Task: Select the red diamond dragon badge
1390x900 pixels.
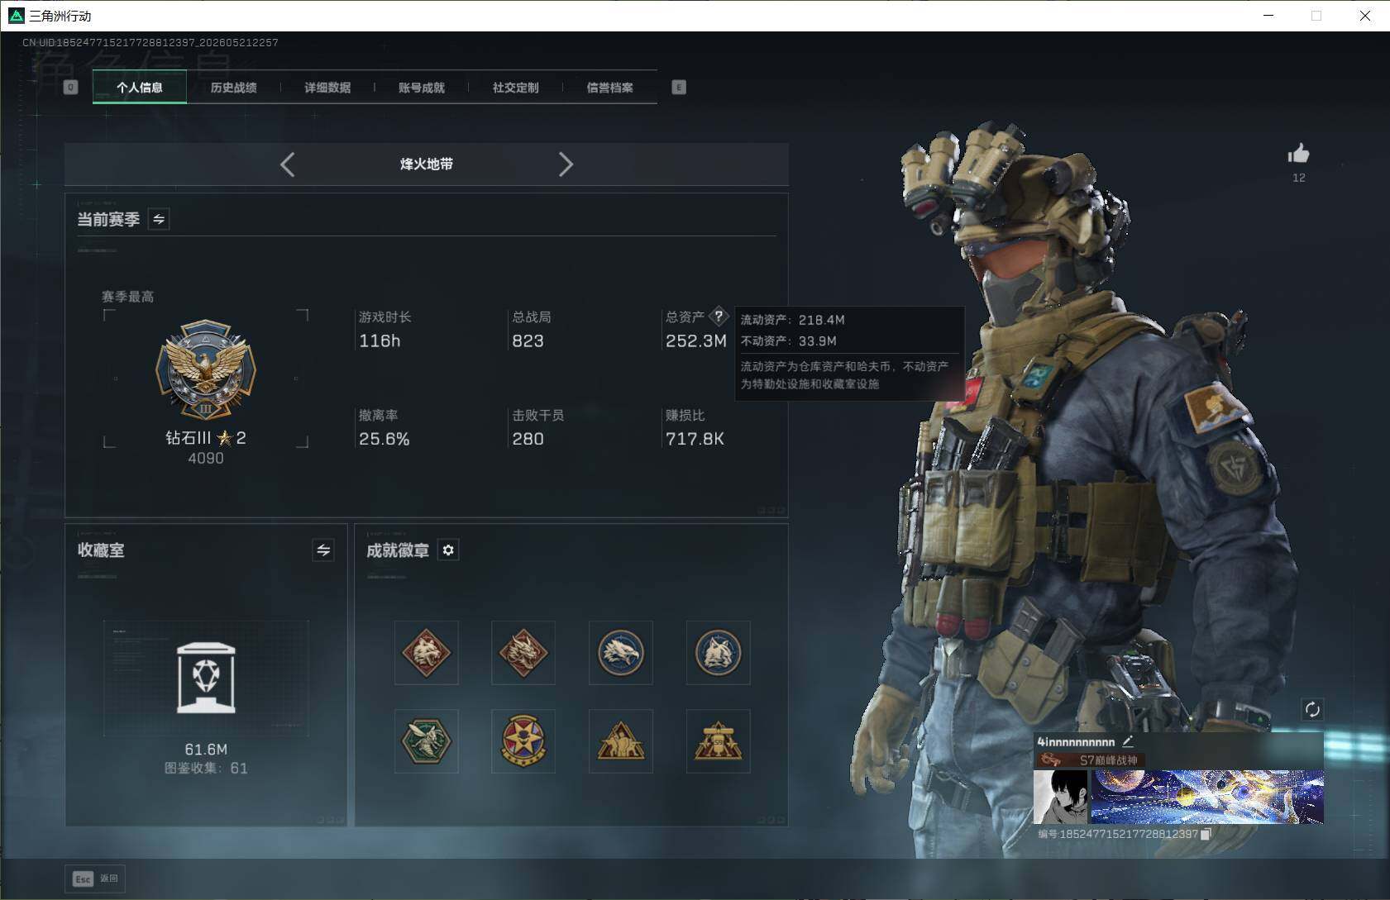Action: (523, 653)
